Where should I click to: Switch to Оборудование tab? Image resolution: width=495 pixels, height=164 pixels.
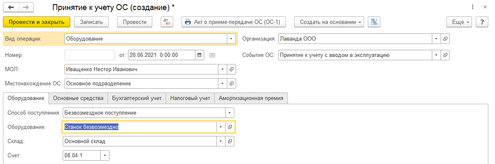tap(26, 98)
